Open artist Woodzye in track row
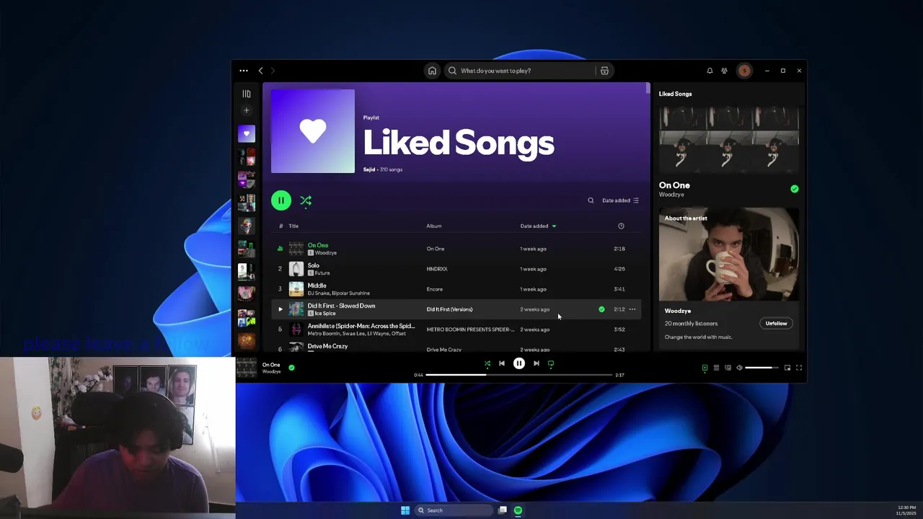Screen dimensions: 923x519 (x=326, y=253)
